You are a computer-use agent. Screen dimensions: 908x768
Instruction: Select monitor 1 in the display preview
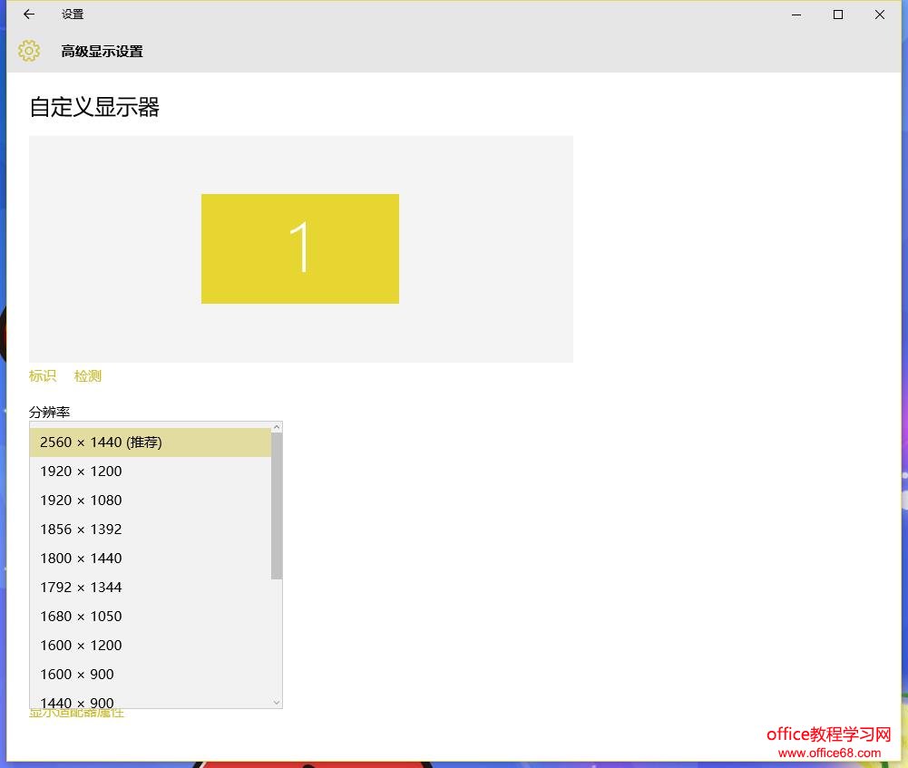tap(300, 248)
